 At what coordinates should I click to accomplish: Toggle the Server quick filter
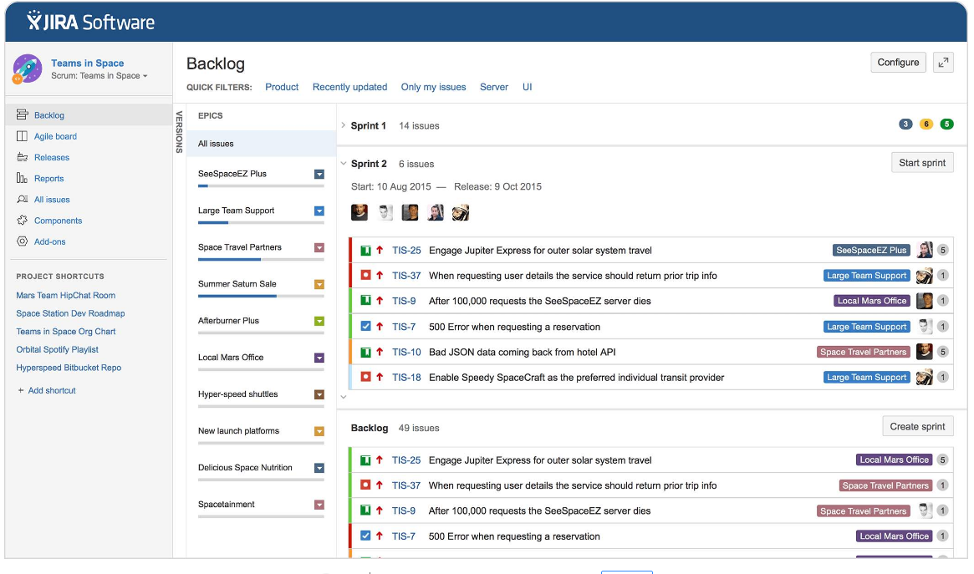click(x=494, y=87)
